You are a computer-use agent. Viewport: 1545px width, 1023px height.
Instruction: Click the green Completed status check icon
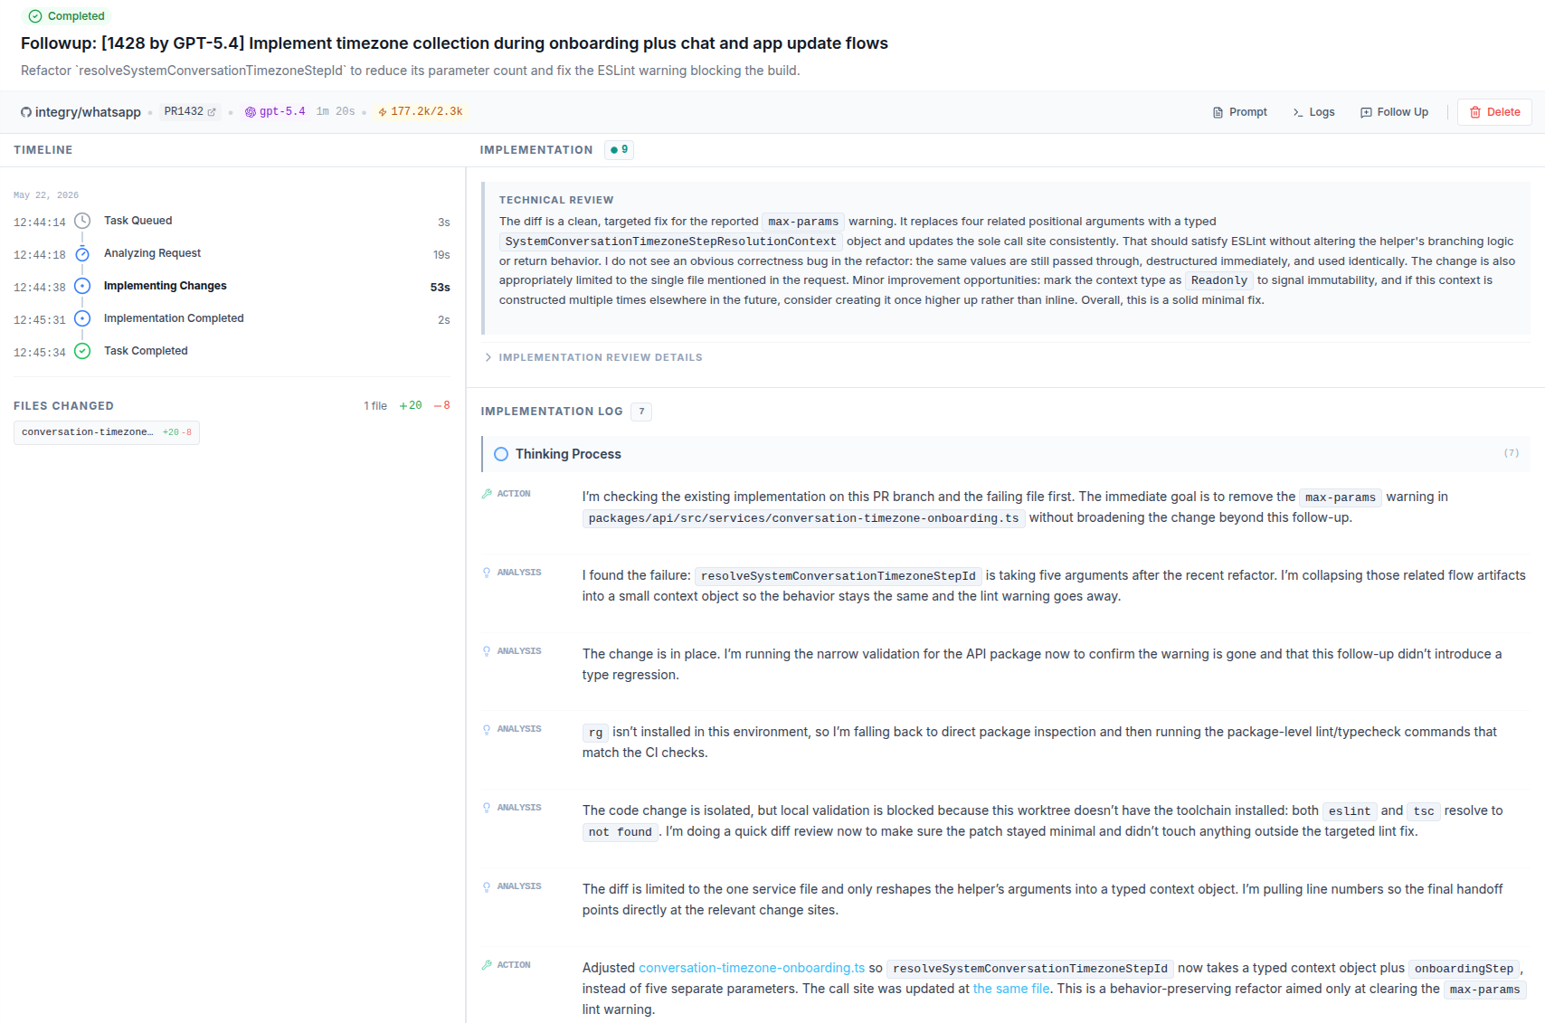click(35, 16)
